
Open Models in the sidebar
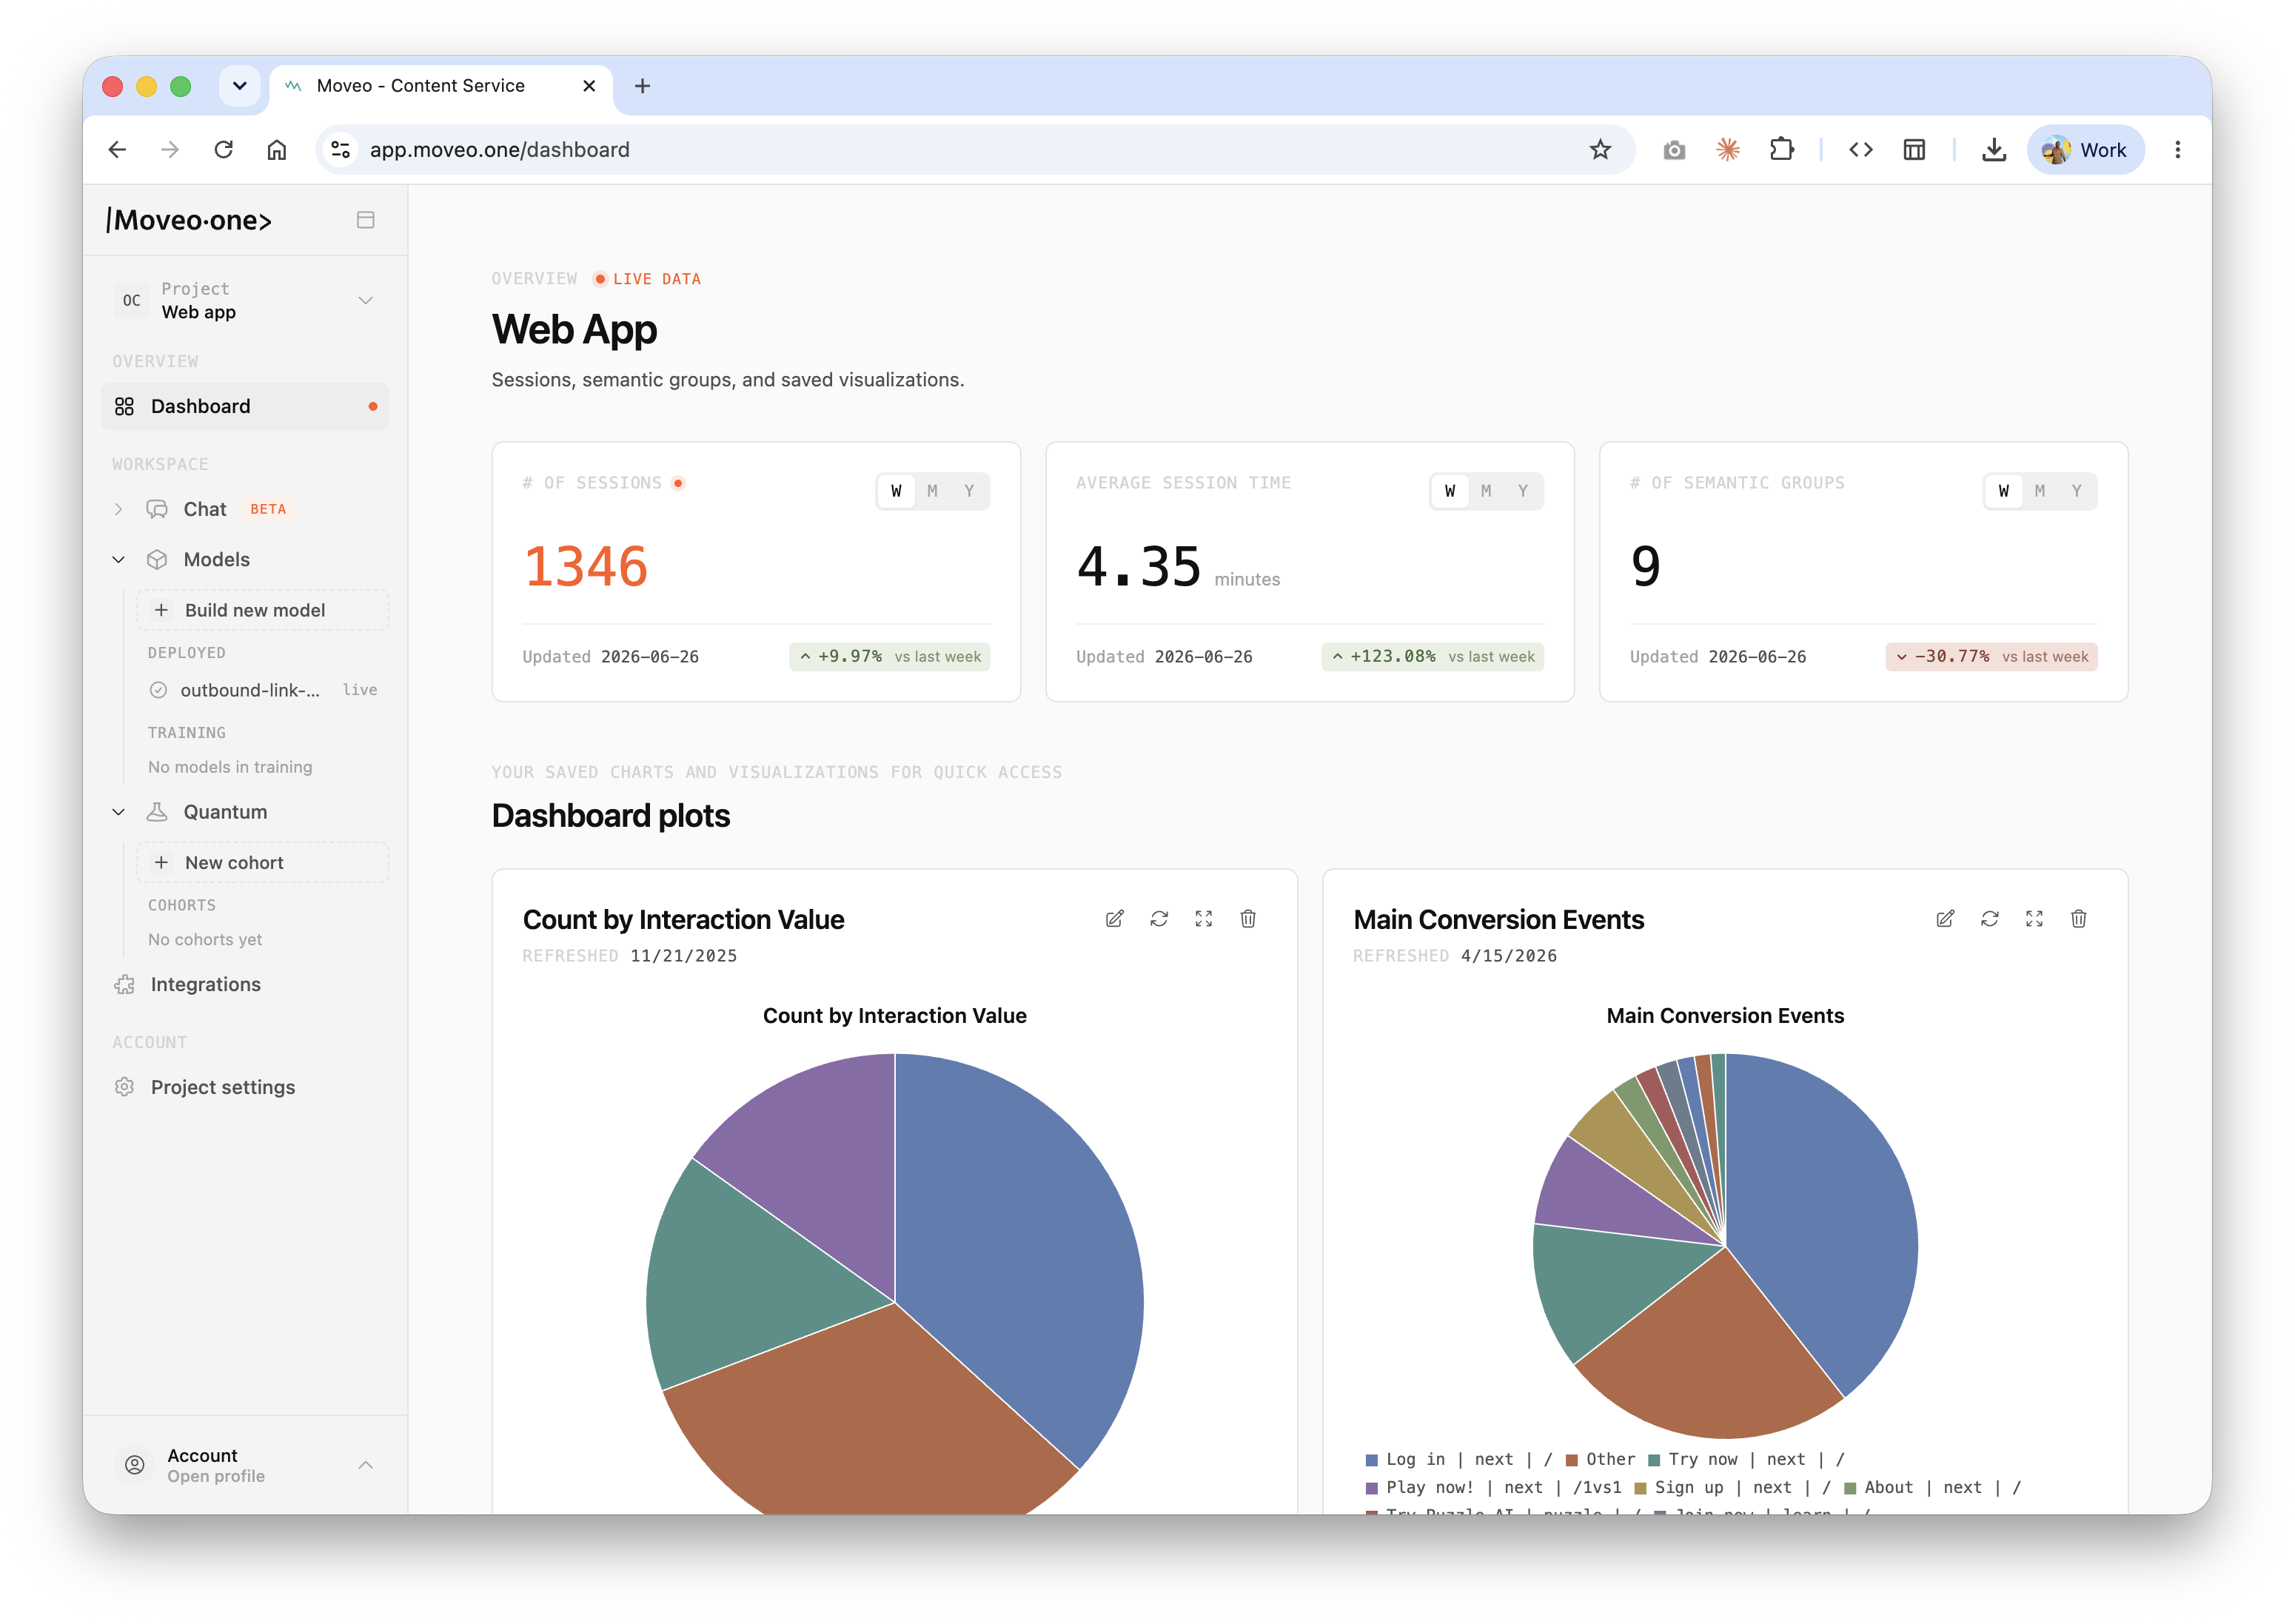pos(217,560)
